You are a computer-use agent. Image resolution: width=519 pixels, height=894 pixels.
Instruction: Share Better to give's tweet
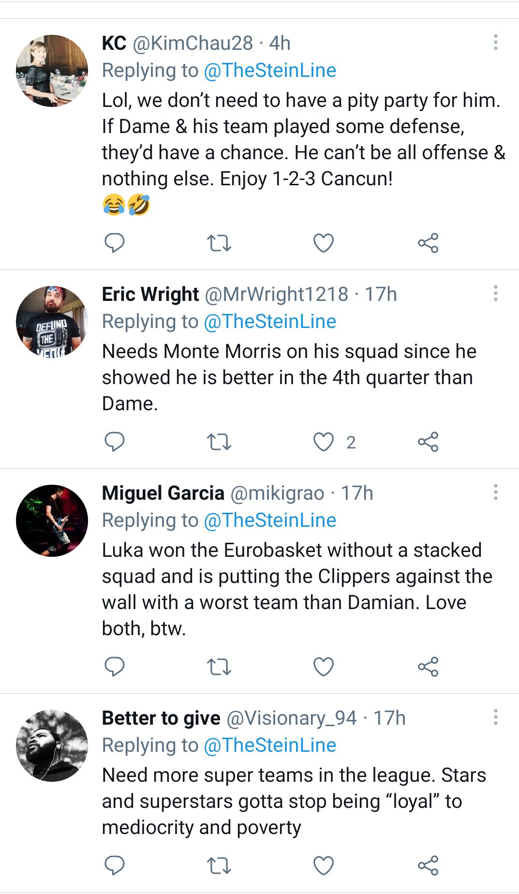pyautogui.click(x=428, y=865)
